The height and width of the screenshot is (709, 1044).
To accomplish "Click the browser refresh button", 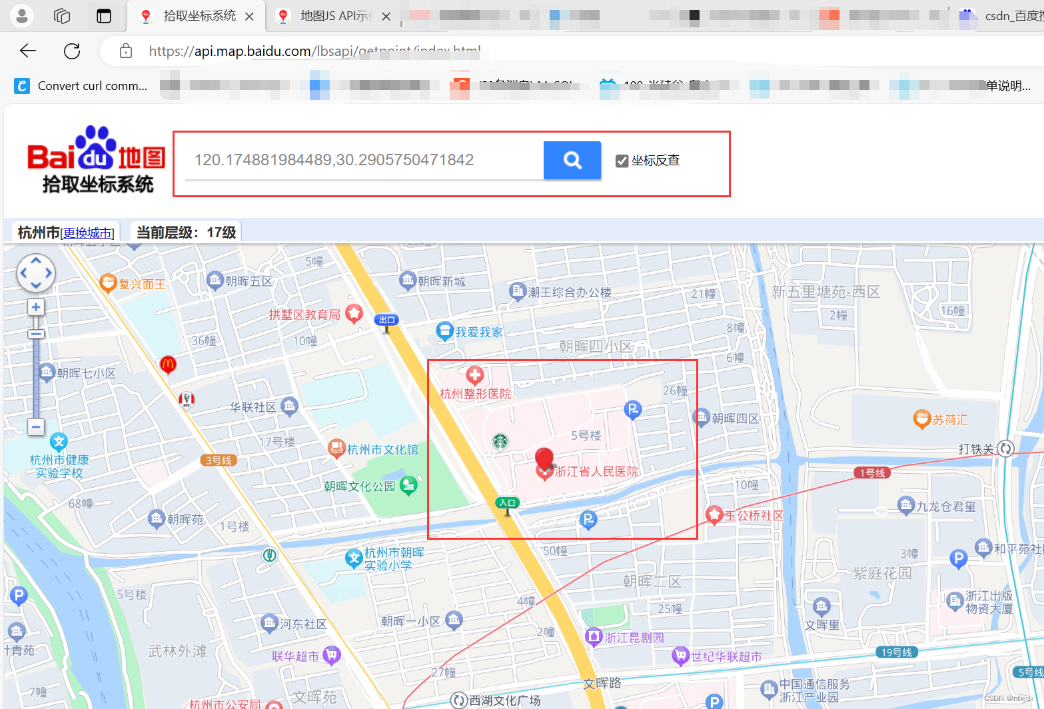I will point(72,51).
